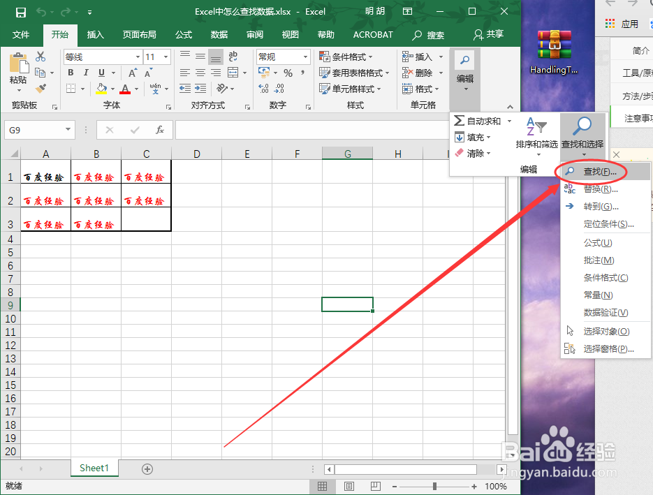Viewport: 653px width, 495px height.
Task: Click the Decrease Decimal icon
Action: [279, 88]
